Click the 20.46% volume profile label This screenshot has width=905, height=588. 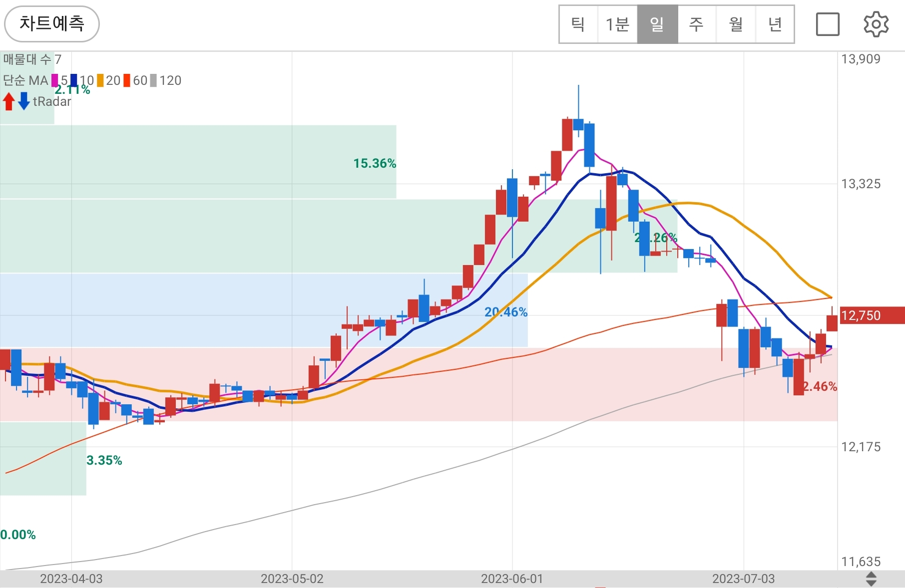[506, 312]
